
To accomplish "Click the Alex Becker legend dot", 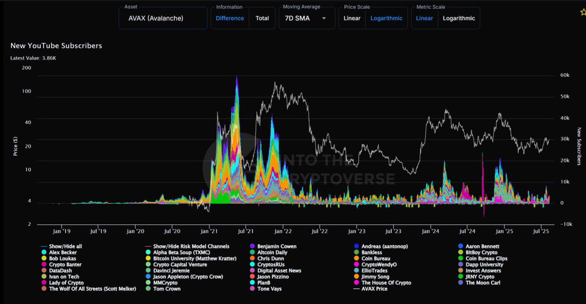I will click(x=44, y=253).
